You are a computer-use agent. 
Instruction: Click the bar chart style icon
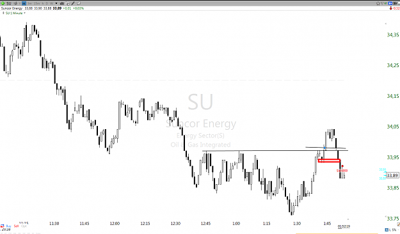point(61,3)
